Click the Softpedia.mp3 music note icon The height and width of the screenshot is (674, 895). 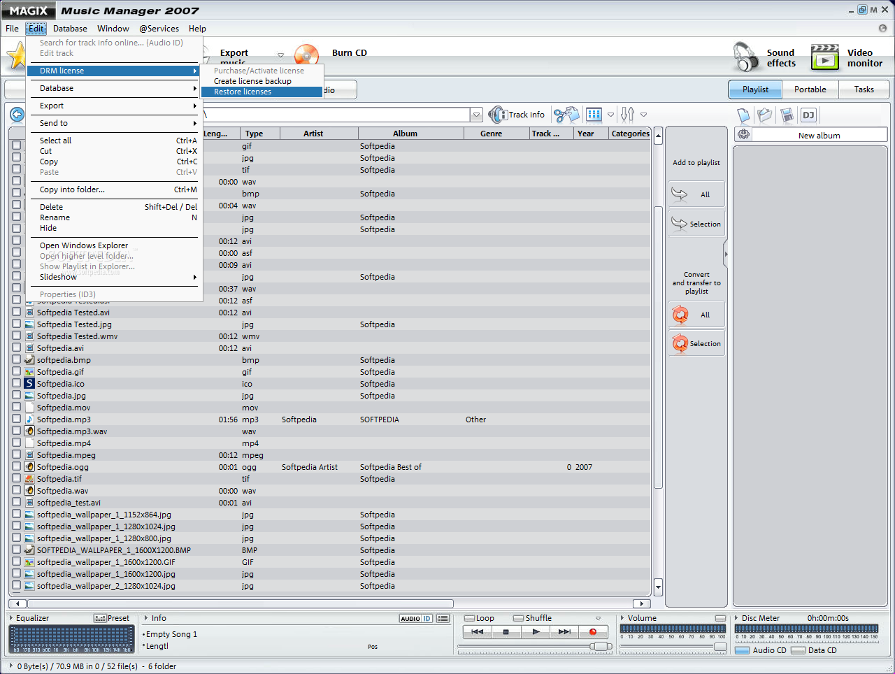[x=29, y=420]
